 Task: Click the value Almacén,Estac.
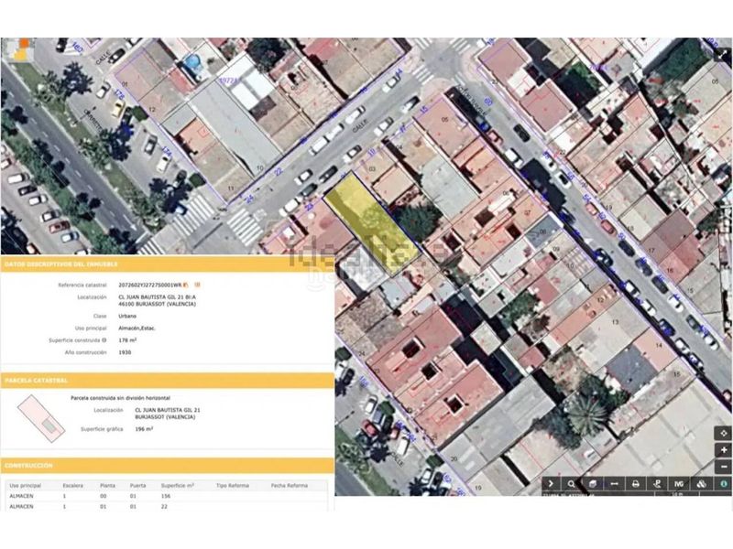137,328
